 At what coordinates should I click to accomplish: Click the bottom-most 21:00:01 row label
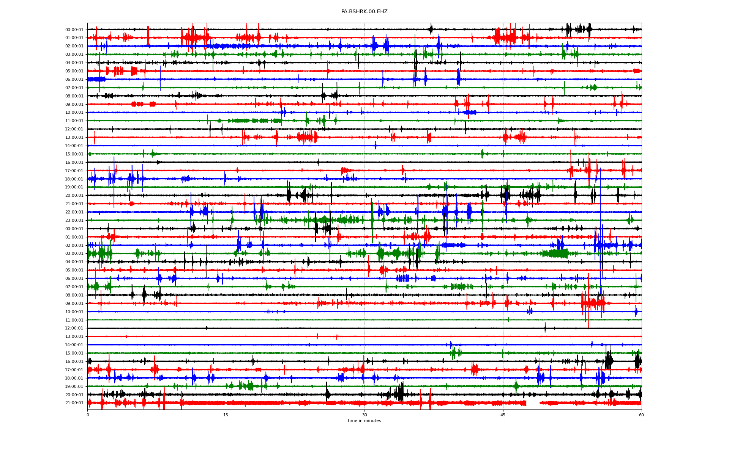(x=74, y=403)
